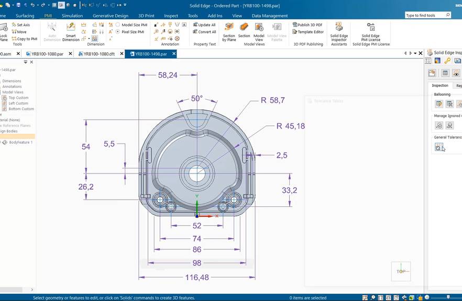Select the Smart Dimension tool

point(70,31)
